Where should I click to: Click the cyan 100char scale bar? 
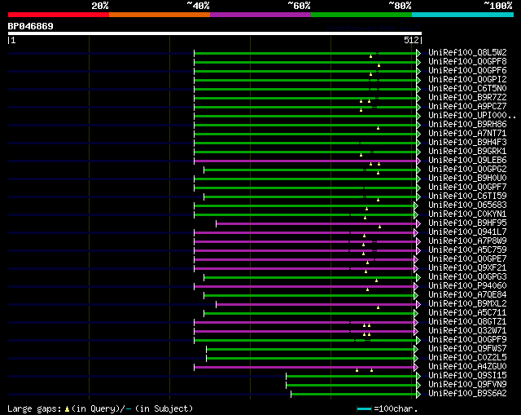pyautogui.click(x=364, y=408)
